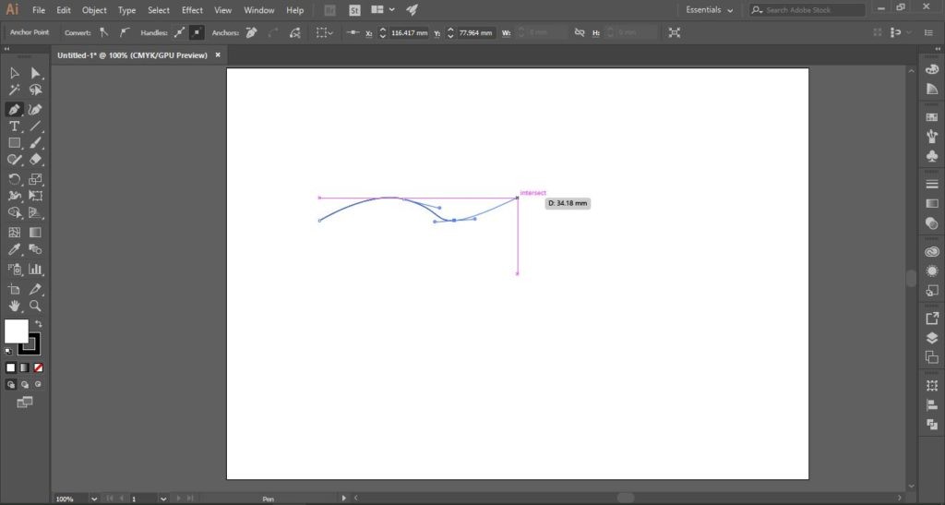Viewport: 945px width, 505px height.
Task: Select the Eraser tool
Action: coord(35,160)
